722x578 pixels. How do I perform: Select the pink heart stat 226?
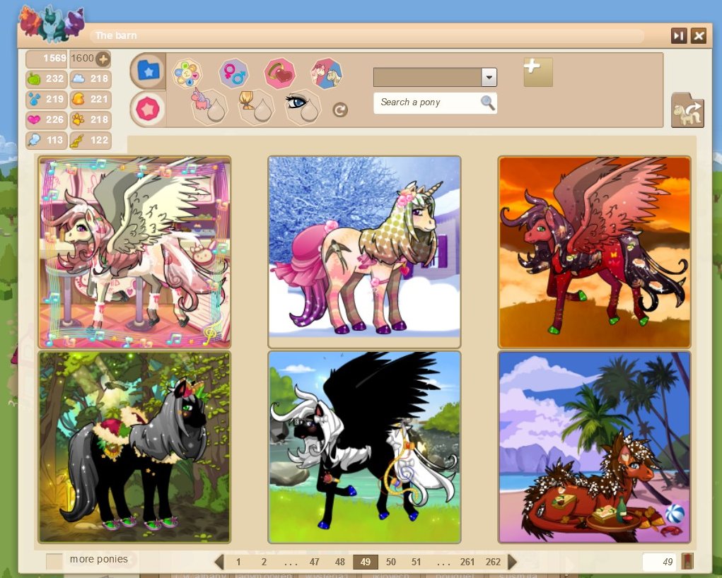[x=46, y=119]
